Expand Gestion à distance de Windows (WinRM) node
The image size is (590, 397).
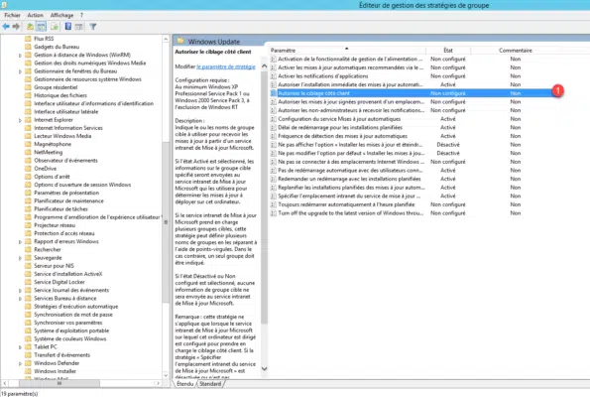pos(20,55)
